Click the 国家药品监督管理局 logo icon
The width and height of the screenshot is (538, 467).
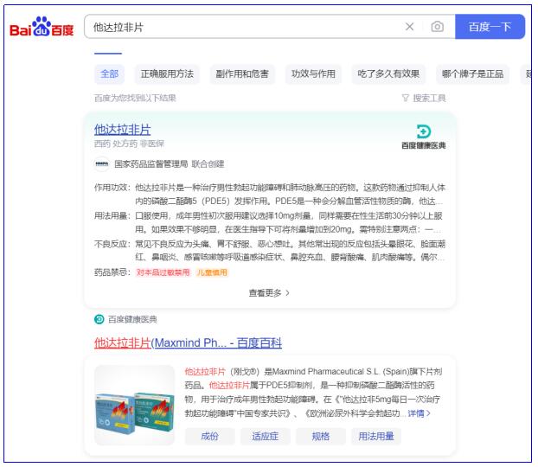coord(101,164)
